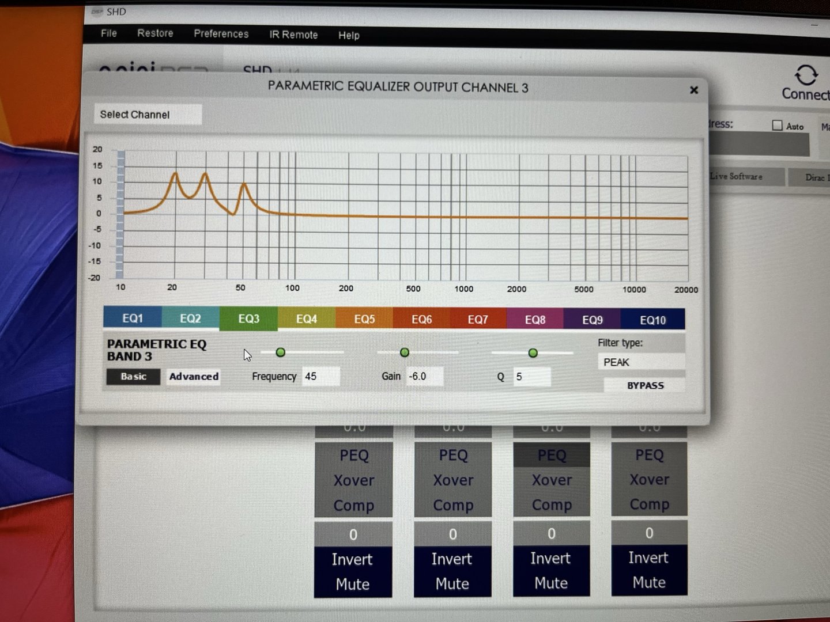Mute output channel 2
Viewport: 830px width, 622px height.
452,584
